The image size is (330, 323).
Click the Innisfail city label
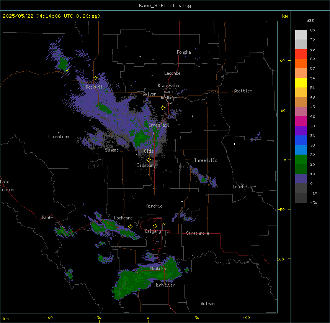(x=159, y=125)
